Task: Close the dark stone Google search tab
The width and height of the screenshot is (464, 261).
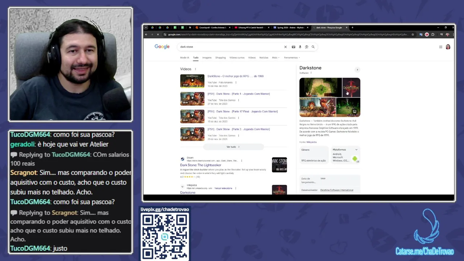Action: point(347,28)
